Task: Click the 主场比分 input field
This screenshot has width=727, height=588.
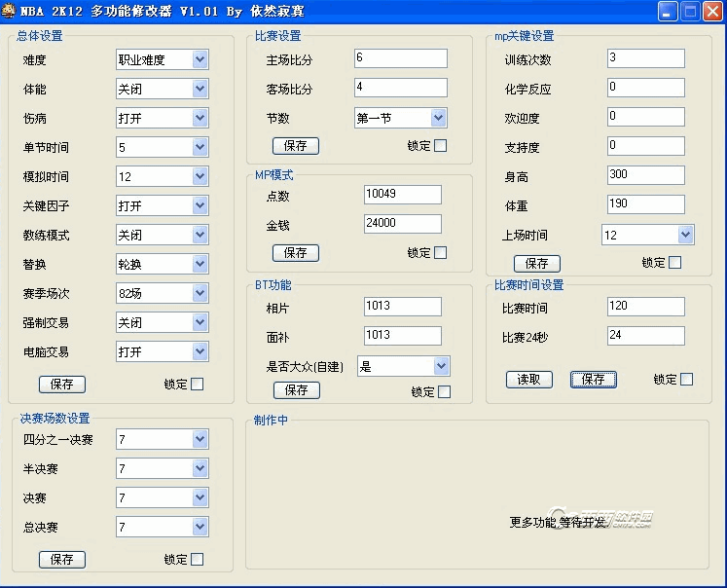Action: tap(401, 58)
